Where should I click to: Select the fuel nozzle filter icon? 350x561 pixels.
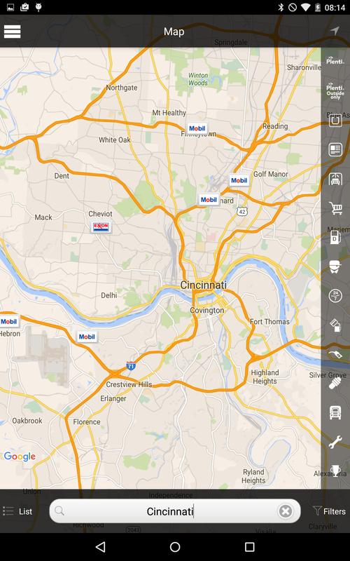335,354
